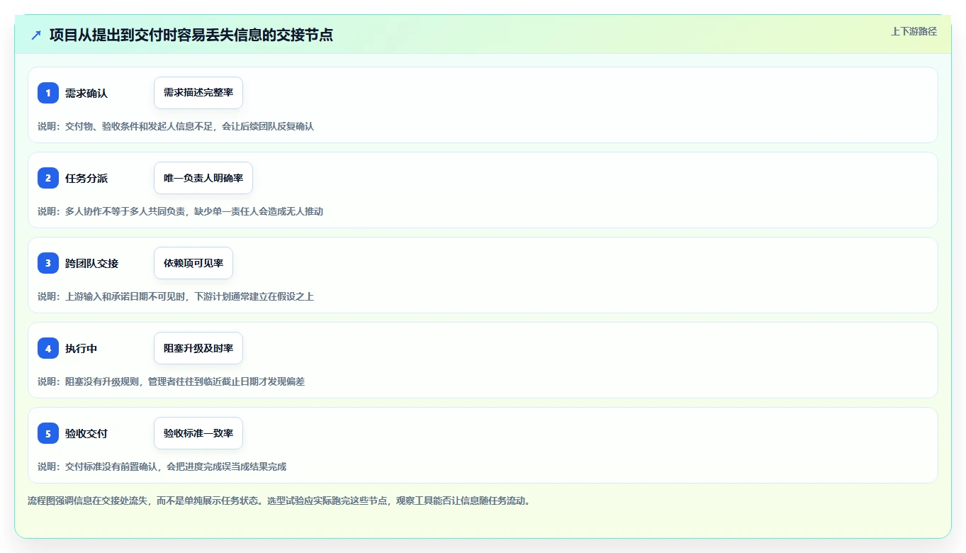966x553 pixels.
Task: Click the 上下游路径 label
Action: click(x=914, y=31)
